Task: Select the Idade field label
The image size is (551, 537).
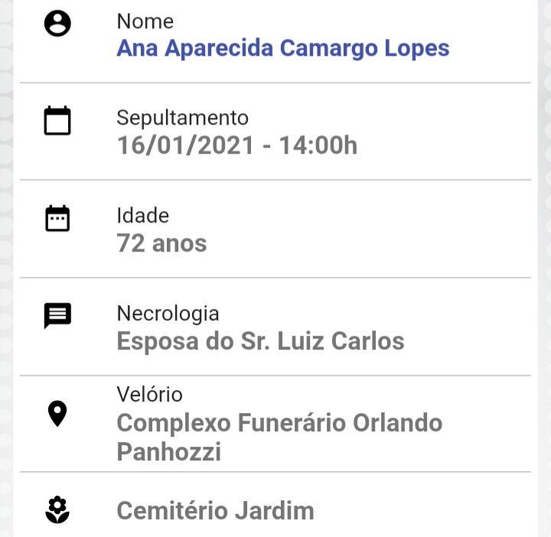Action: point(142,215)
